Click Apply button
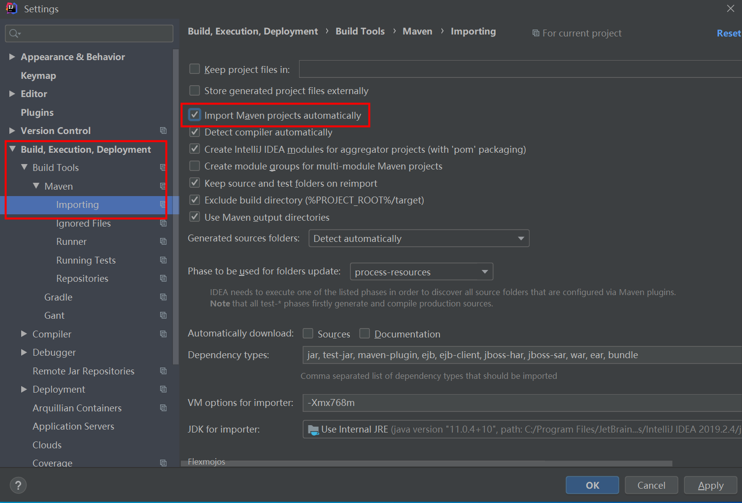Image resolution: width=742 pixels, height=503 pixels. pos(710,485)
